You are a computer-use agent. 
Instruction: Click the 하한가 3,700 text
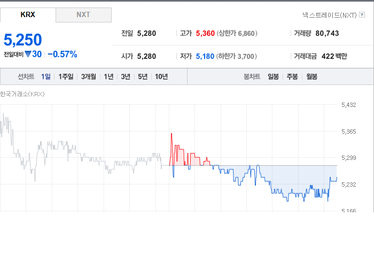236,56
